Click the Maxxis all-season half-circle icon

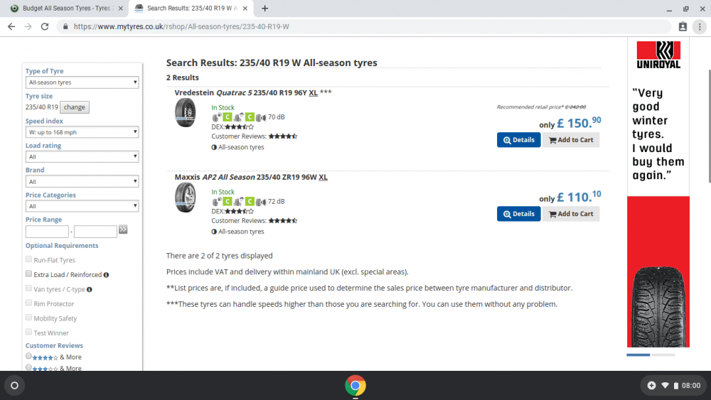coord(214,232)
